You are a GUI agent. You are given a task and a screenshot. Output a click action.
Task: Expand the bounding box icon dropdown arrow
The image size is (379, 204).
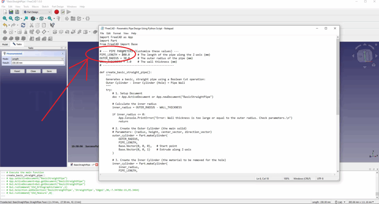coord(46,18)
